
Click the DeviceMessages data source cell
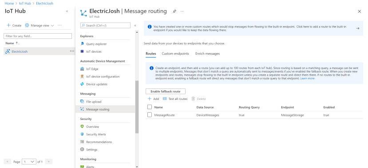(208, 115)
